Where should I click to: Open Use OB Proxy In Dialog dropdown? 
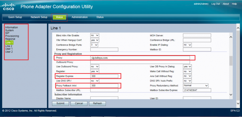tap(187, 67)
